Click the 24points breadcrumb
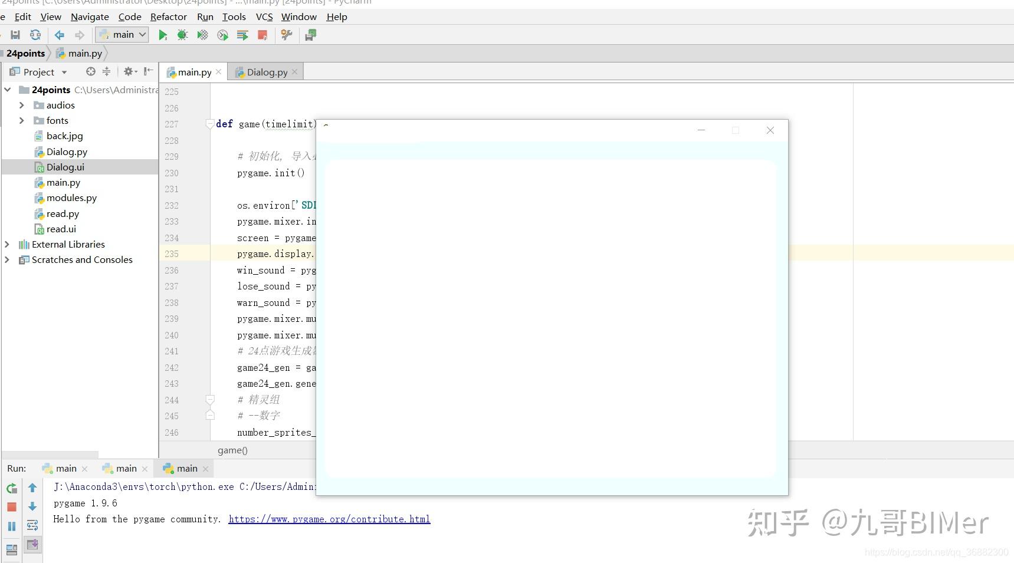The width and height of the screenshot is (1014, 563). (x=25, y=53)
